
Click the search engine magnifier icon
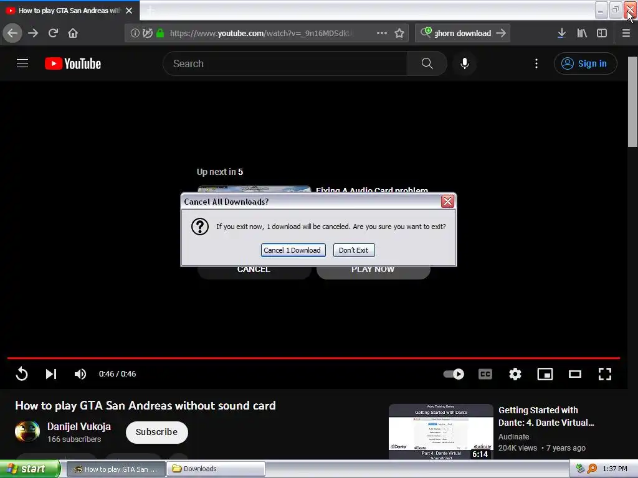click(x=426, y=32)
